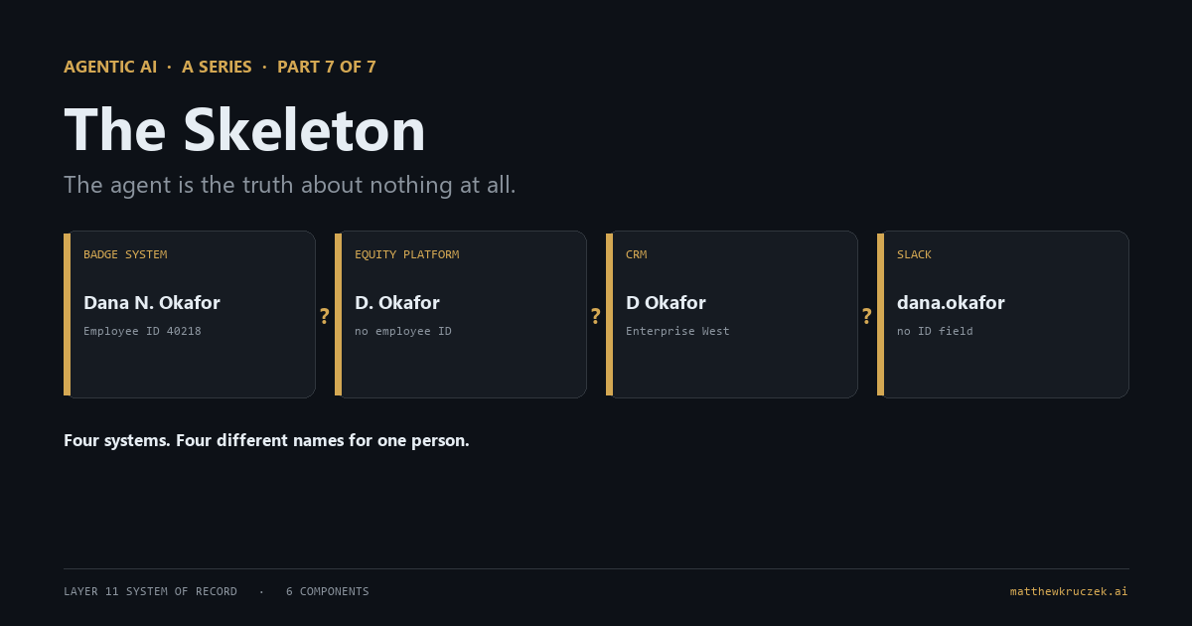This screenshot has width=1192, height=626.
Task: Click the Agentic AI series label
Action: coord(110,67)
